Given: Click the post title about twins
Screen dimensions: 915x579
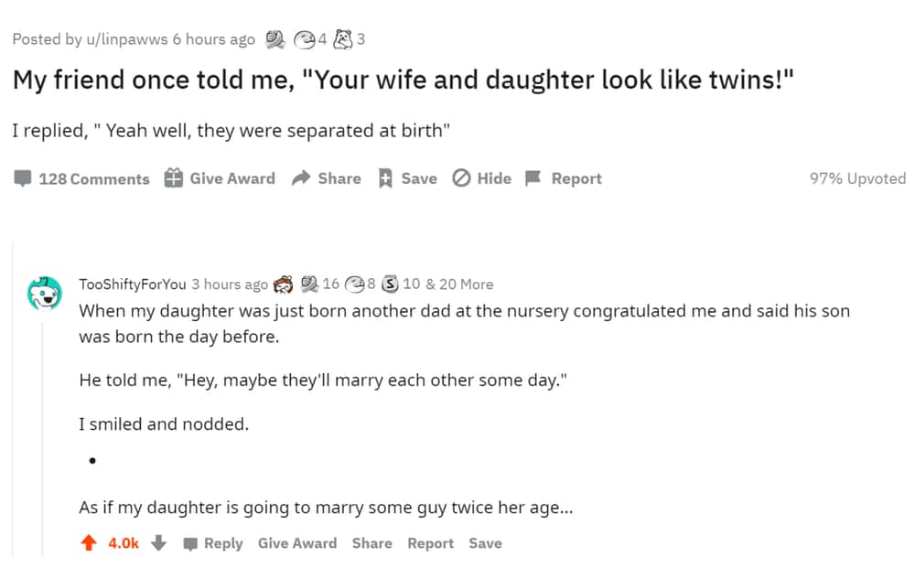Looking at the screenshot, I should click(404, 80).
